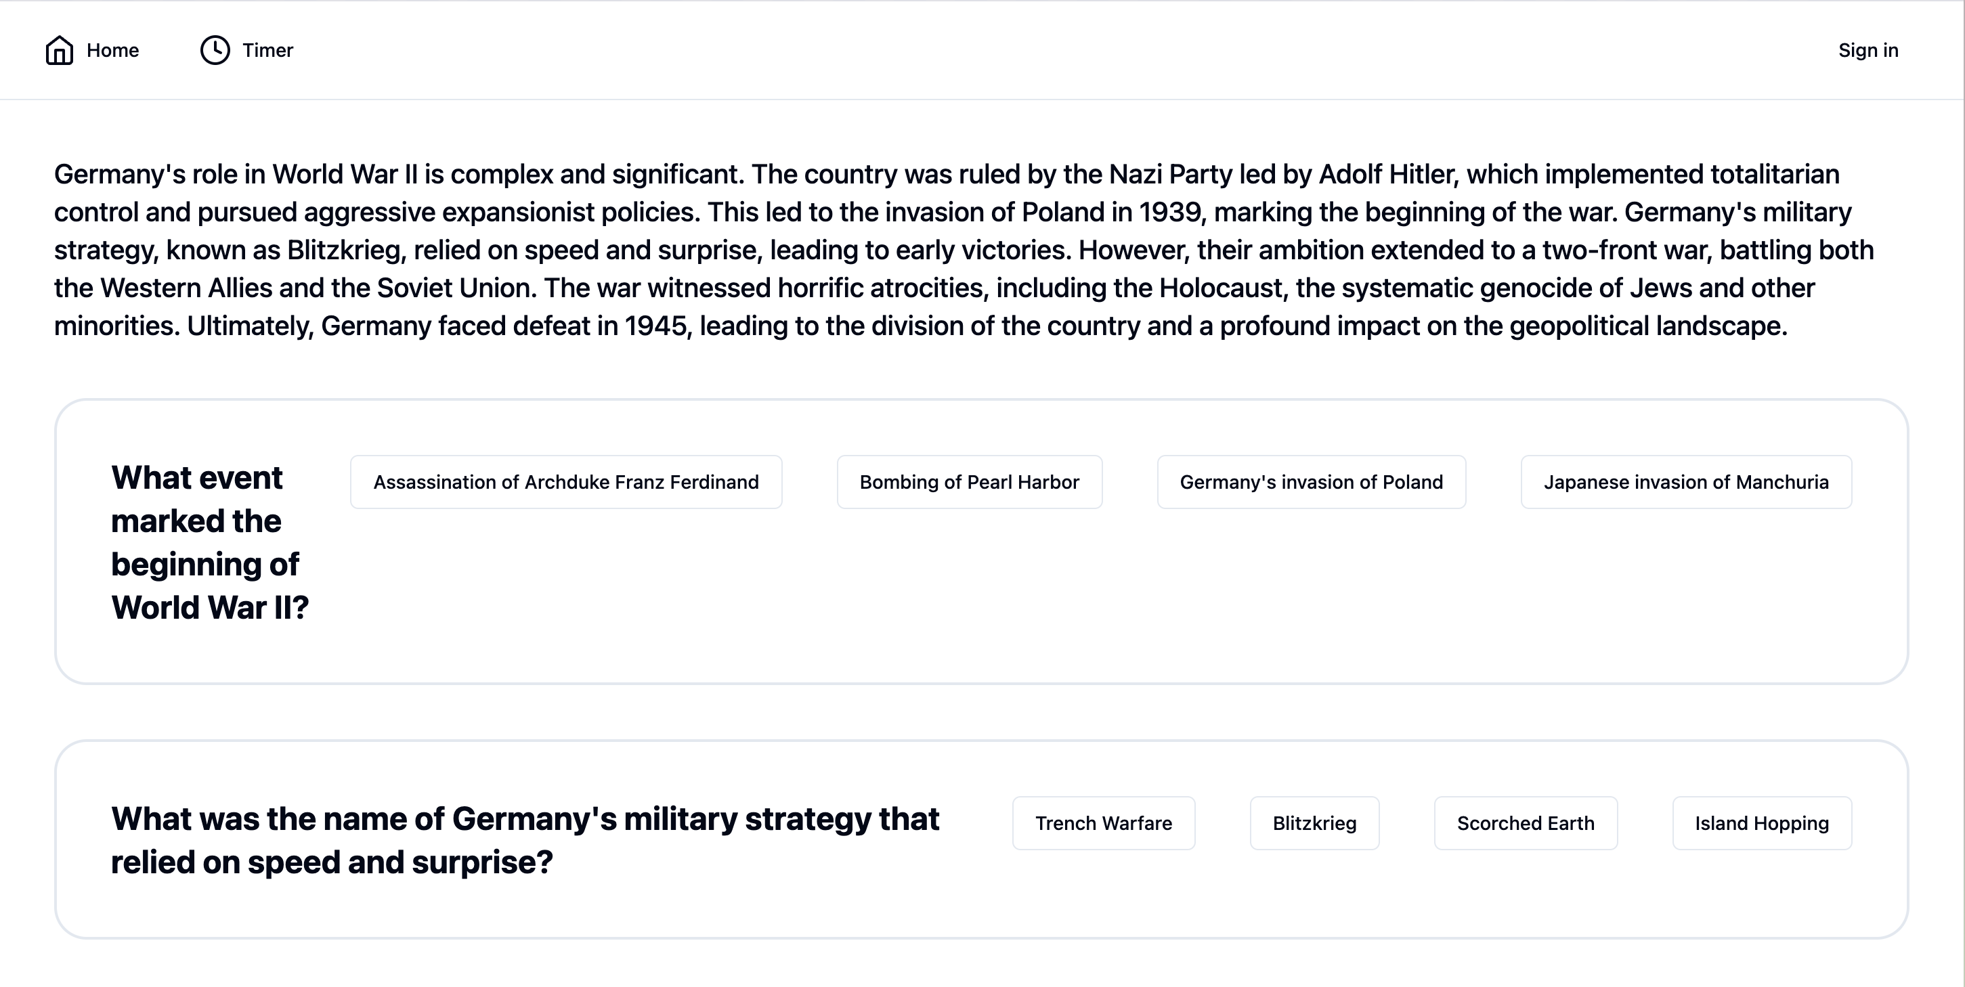This screenshot has width=1965, height=987.
Task: Click the Home house icon
Action: pos(60,50)
